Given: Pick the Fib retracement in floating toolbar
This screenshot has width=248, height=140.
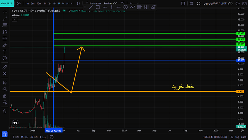Looking at the screenshot, I should tap(139, 7).
